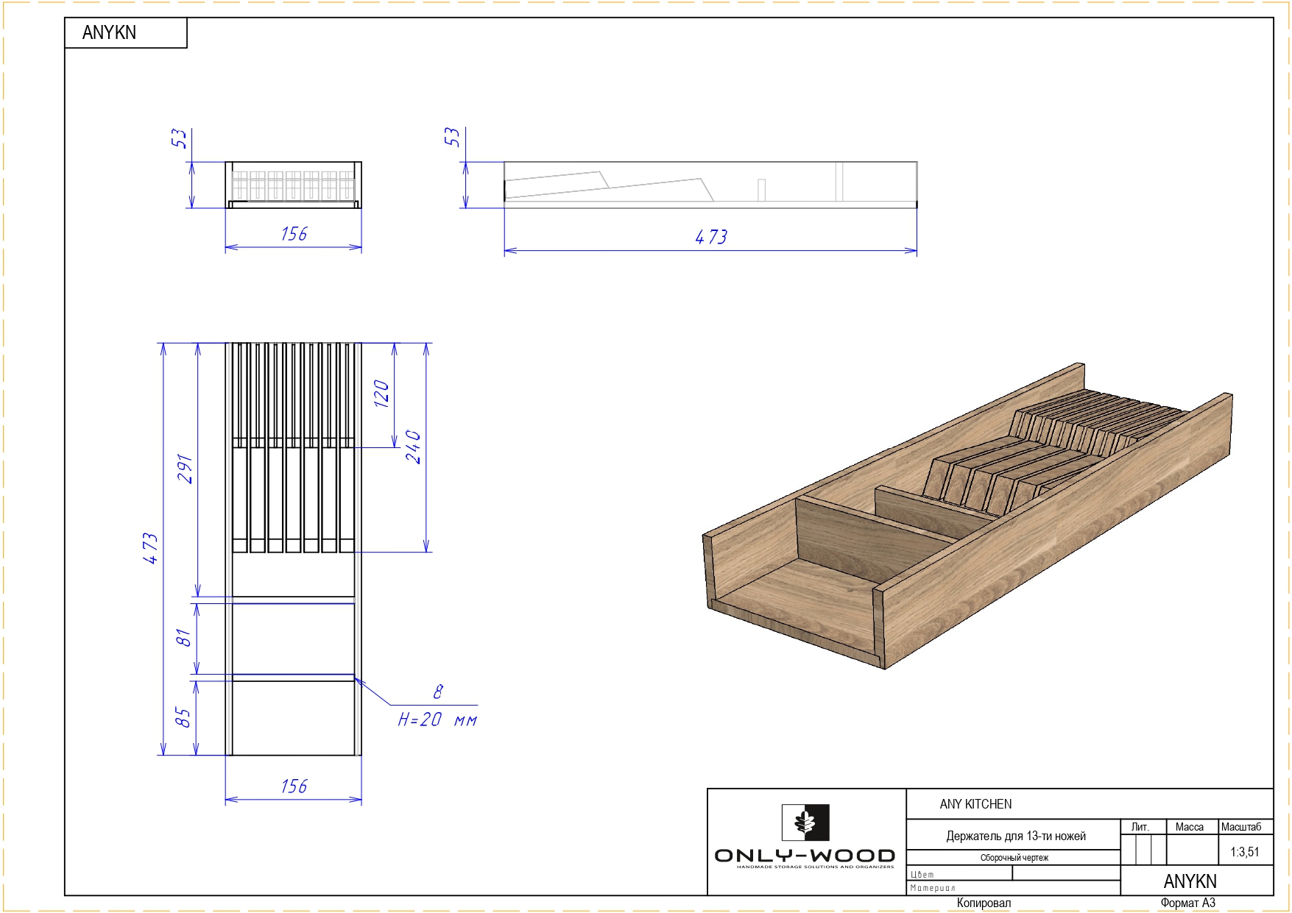Click the ANY KITCHEN title block field
Image resolution: width=1292 pixels, height=913 pixels.
point(975,804)
